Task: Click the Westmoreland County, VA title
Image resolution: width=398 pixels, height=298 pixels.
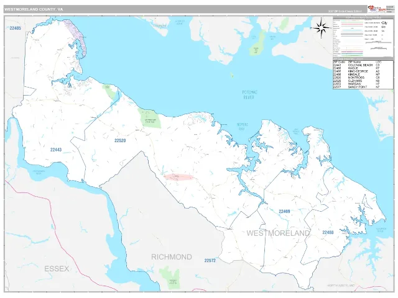Action: click(x=34, y=9)
